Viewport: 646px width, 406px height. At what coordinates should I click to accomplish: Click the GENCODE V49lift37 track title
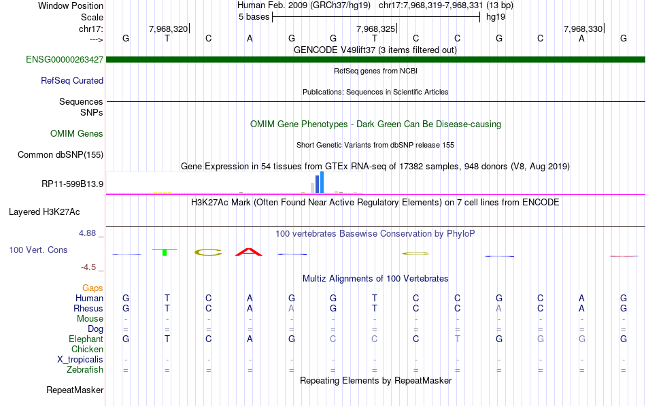coord(375,50)
